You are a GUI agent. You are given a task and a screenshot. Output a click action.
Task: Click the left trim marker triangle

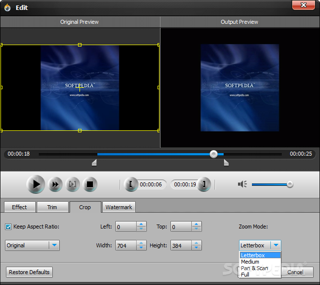[94, 163]
